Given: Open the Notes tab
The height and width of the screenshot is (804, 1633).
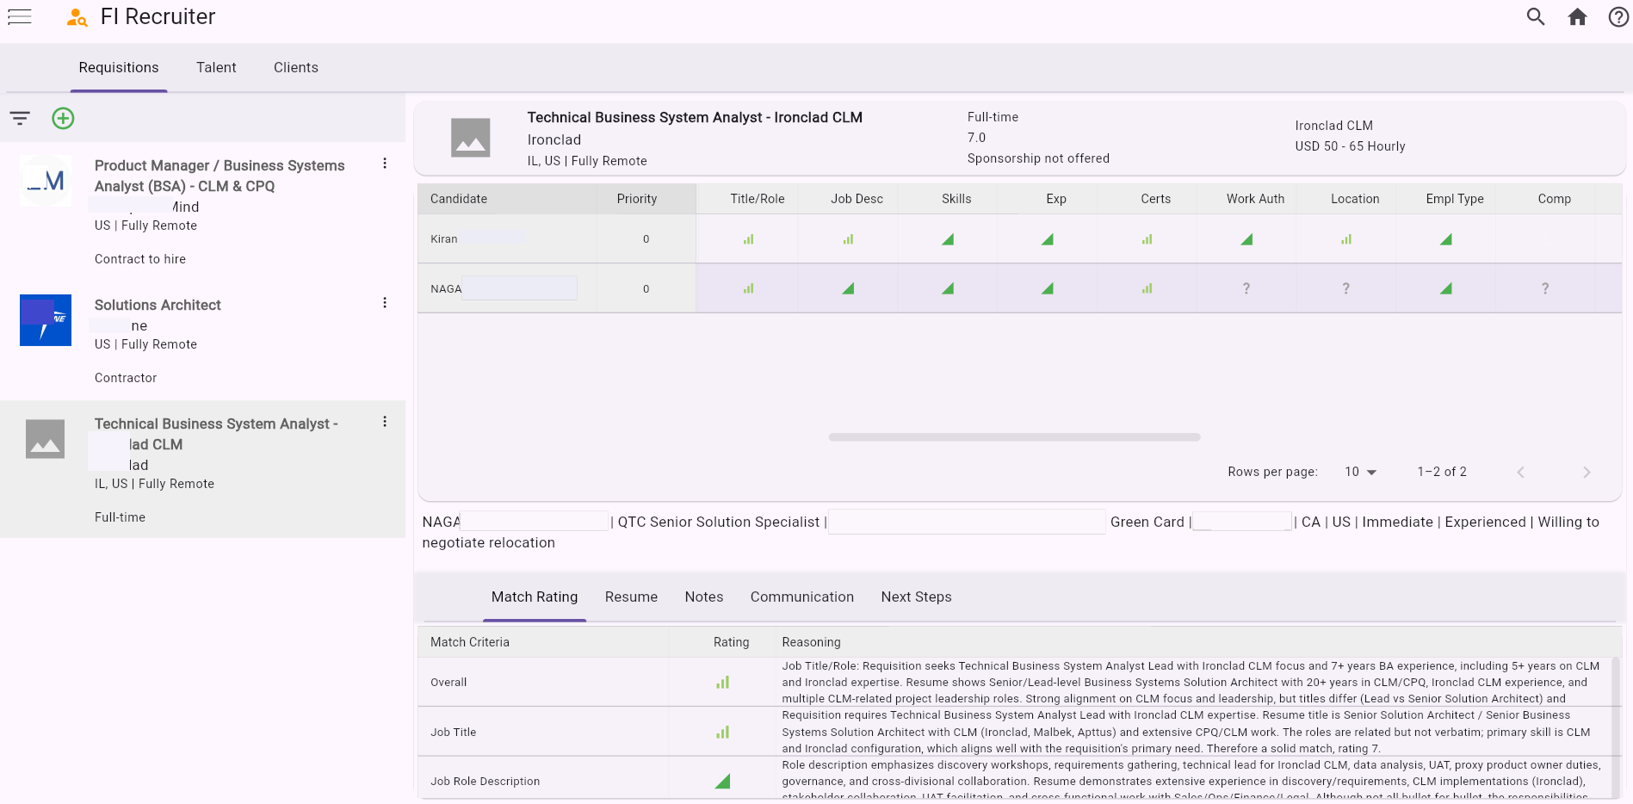Looking at the screenshot, I should (704, 597).
